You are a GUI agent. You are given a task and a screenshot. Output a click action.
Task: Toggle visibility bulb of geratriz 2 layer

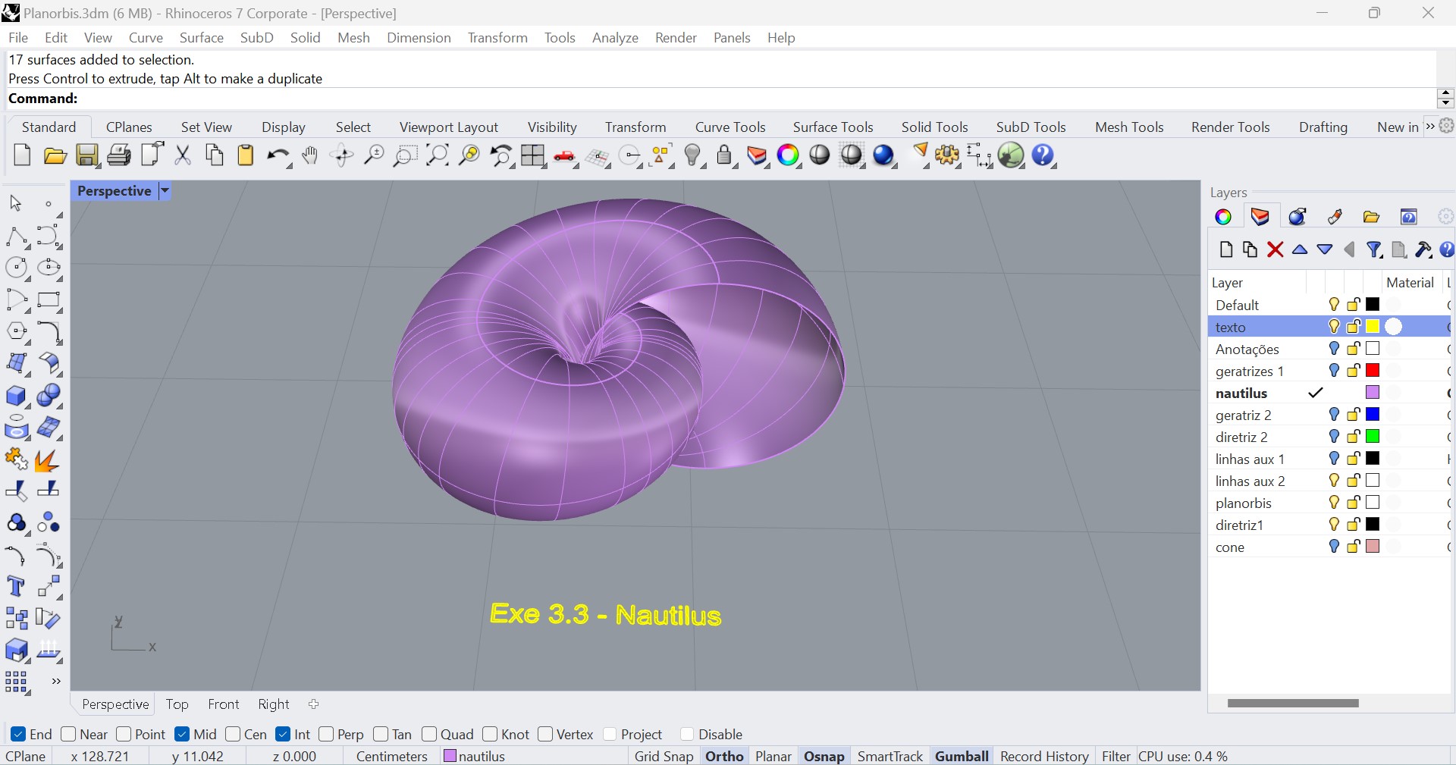click(1334, 415)
